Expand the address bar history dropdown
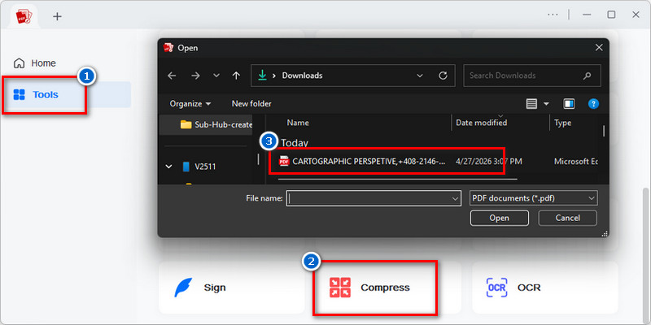The image size is (651, 325). point(420,76)
